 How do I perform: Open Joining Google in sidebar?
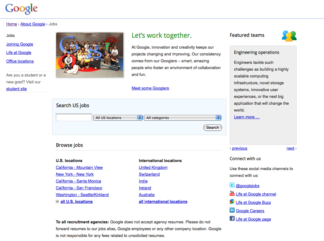pyautogui.click(x=20, y=44)
